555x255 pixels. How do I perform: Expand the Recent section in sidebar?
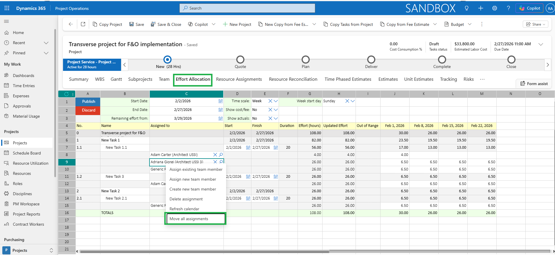[46, 43]
